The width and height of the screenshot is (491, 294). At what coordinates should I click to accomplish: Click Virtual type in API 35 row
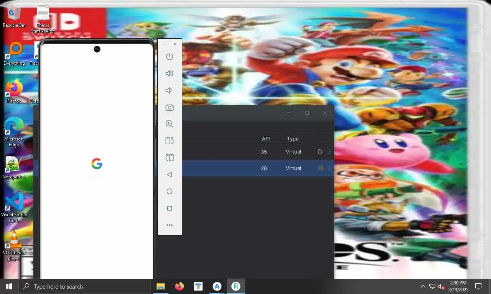(x=293, y=152)
